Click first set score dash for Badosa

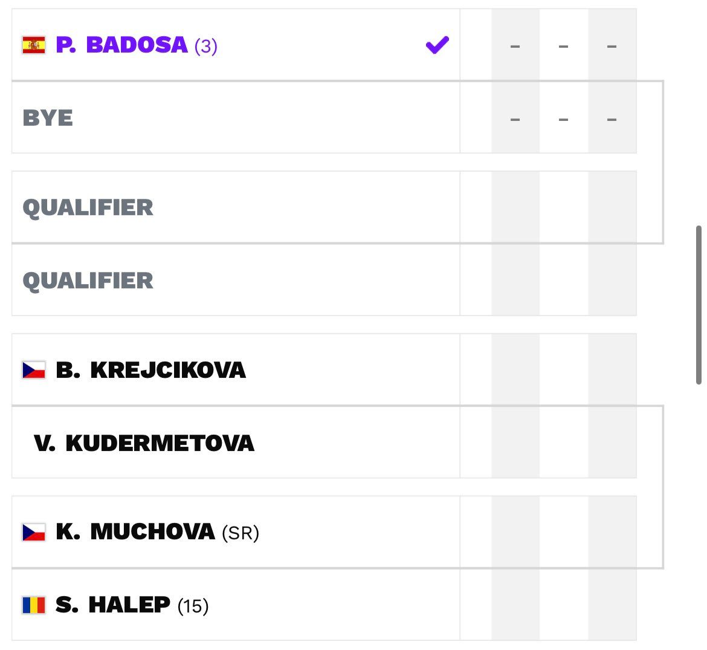(515, 46)
